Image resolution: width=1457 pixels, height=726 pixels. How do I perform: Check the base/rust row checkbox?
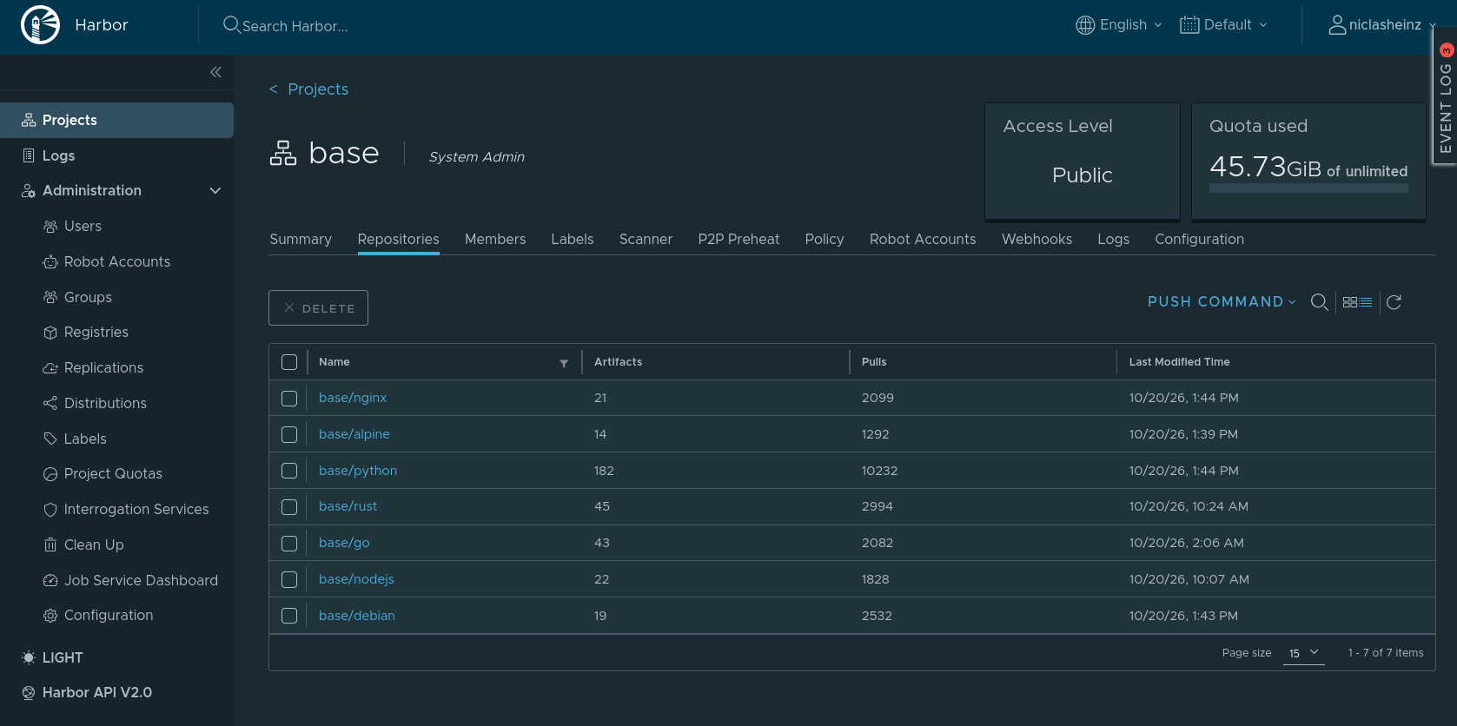[x=289, y=507]
